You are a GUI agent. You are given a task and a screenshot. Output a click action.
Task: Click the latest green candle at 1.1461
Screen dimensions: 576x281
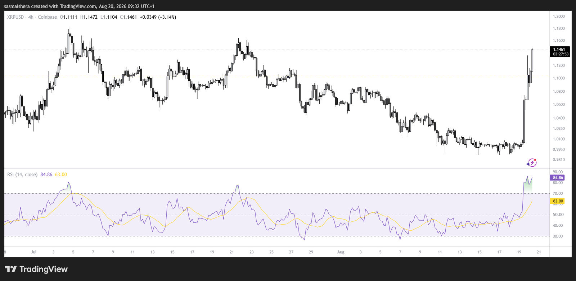click(532, 60)
